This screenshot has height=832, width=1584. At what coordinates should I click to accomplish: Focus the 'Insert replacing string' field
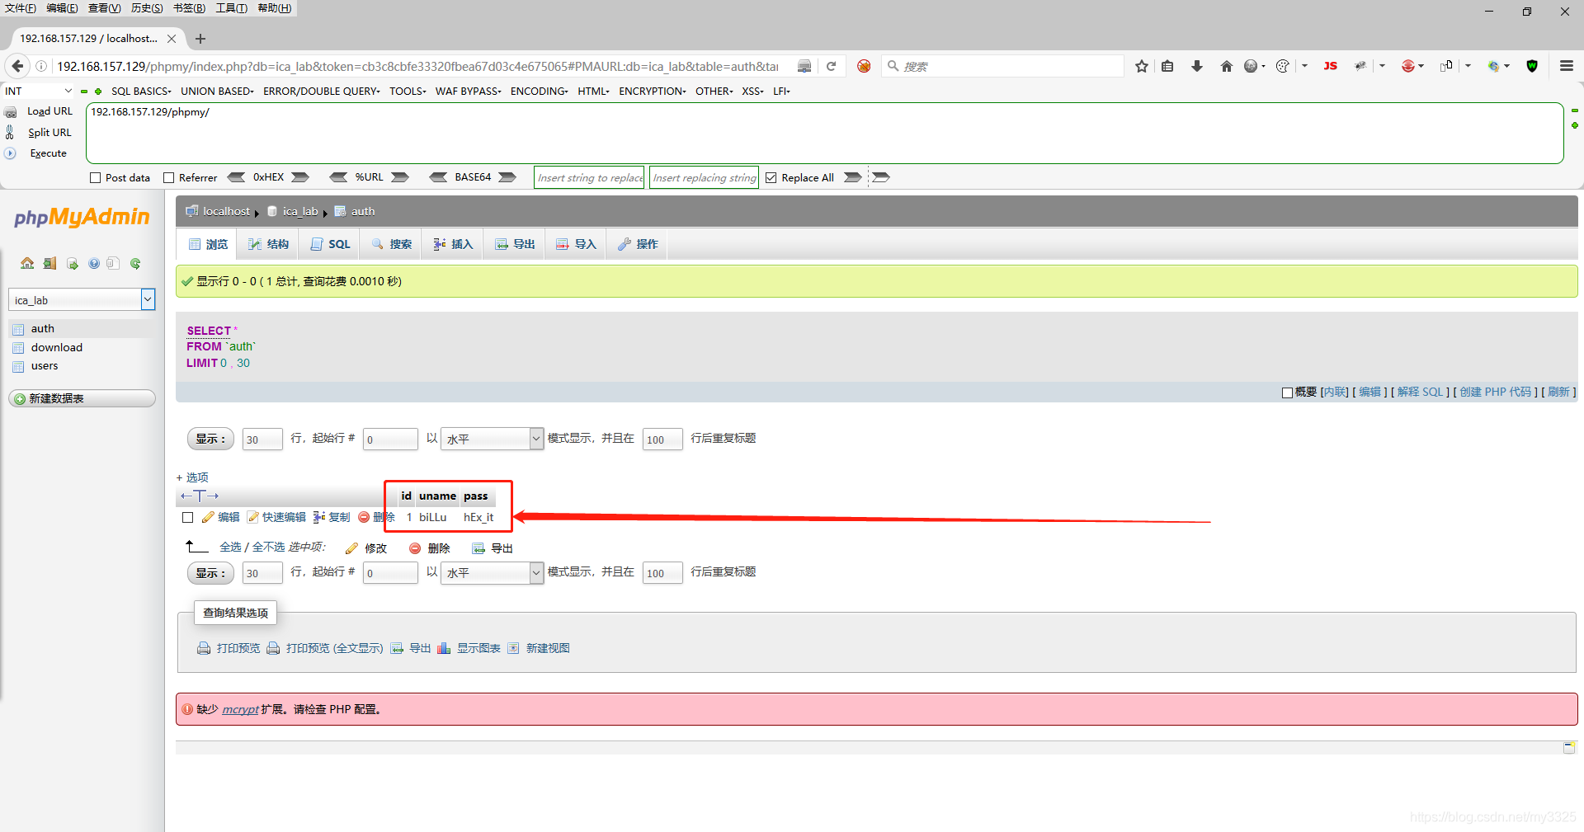tap(704, 177)
